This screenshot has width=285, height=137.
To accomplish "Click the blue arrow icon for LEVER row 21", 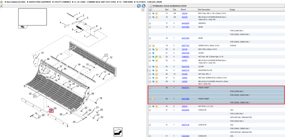I will pos(153,53).
